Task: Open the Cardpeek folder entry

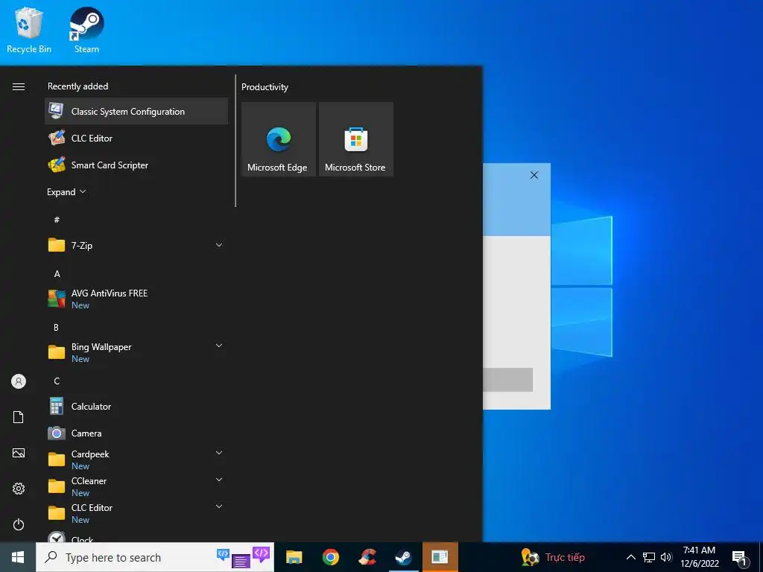Action: coord(136,460)
